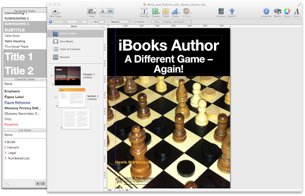Set object placement to Floating
The image size is (305, 196).
167,22
